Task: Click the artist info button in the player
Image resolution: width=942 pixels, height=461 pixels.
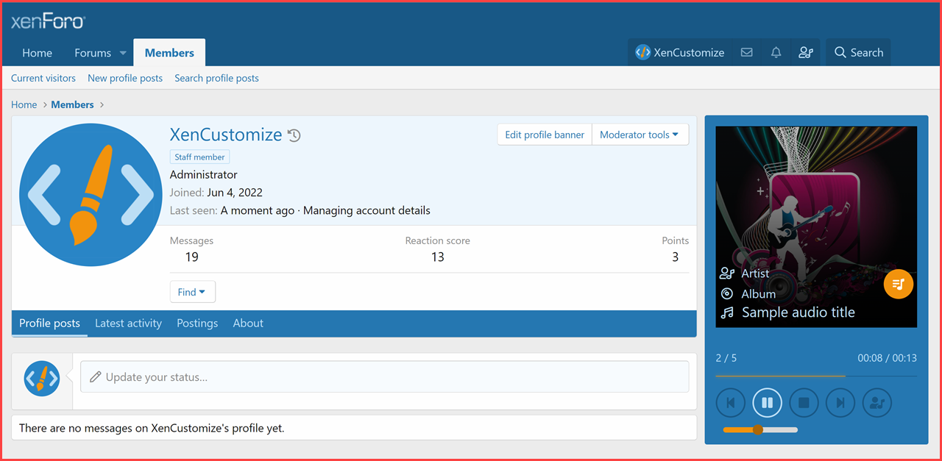Action: [877, 403]
